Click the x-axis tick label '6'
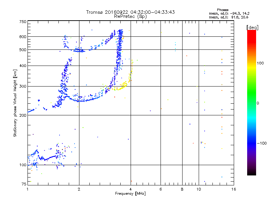Viewport: 275px width, 206px height. [x=161, y=189]
